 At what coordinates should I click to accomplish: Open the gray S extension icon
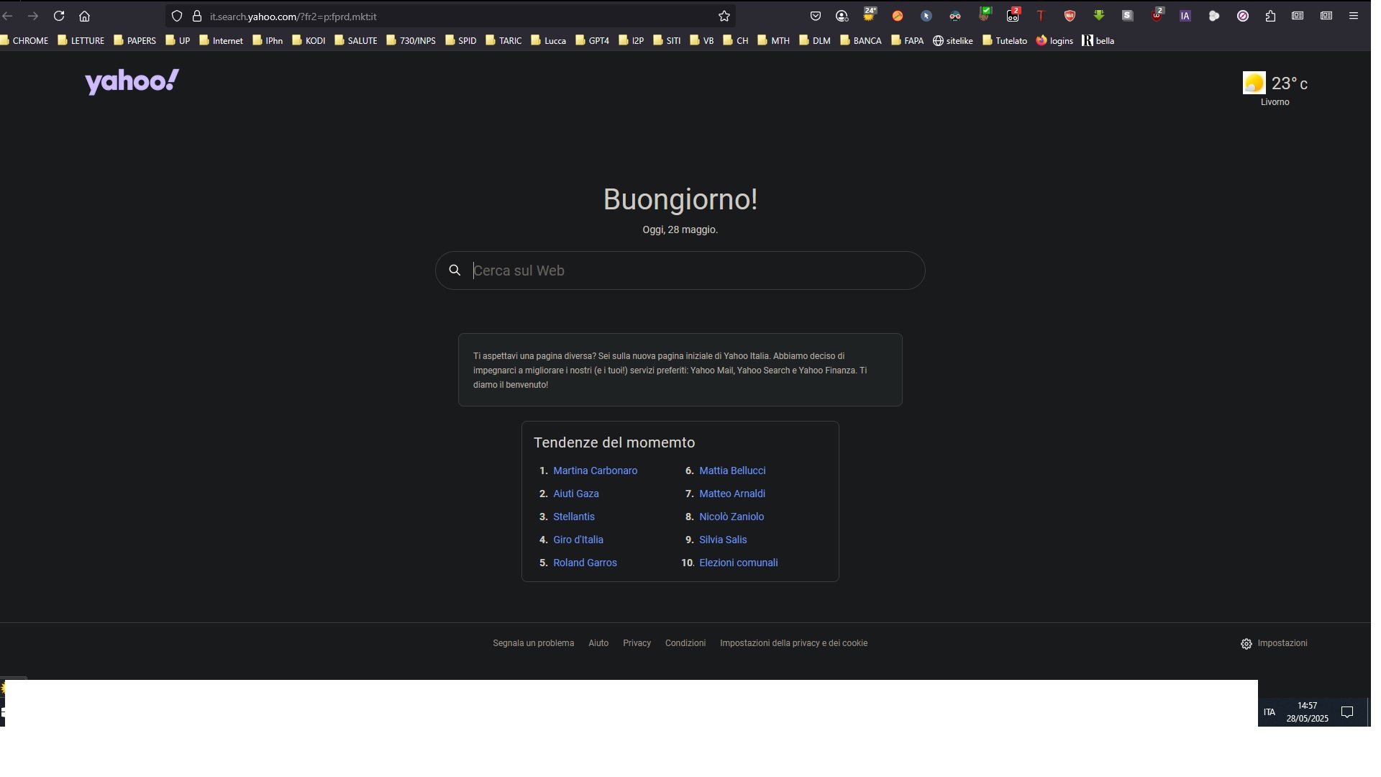point(1128,16)
